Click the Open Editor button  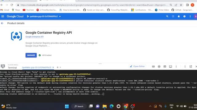click(x=137, y=66)
